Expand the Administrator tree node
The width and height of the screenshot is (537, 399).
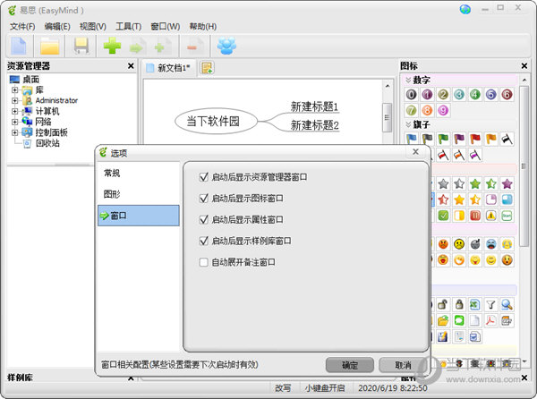click(14, 100)
